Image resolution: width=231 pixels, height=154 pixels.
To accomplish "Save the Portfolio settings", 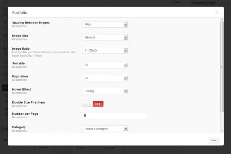I will [x=213, y=140].
